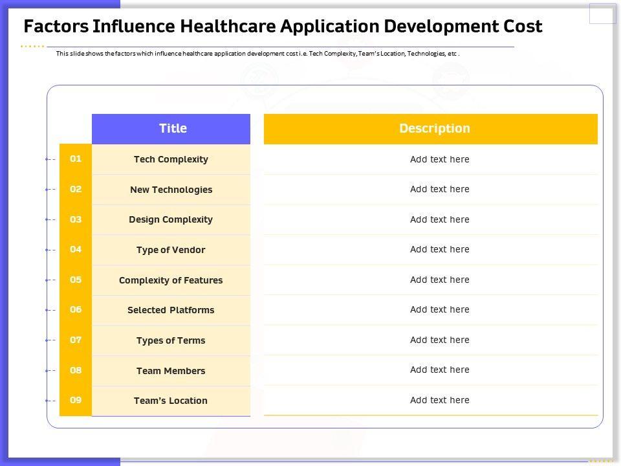Screen dimensions: 621x466
Task: Choose the 'Type of Vendor' cell
Action: (x=171, y=250)
